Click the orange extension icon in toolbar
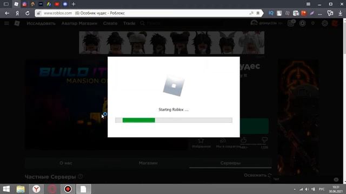Screen dimensions: 346x194 point(304,13)
